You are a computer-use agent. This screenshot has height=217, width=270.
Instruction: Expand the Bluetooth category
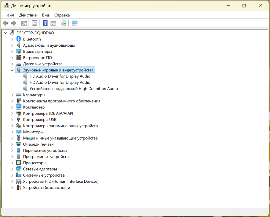[12, 39]
